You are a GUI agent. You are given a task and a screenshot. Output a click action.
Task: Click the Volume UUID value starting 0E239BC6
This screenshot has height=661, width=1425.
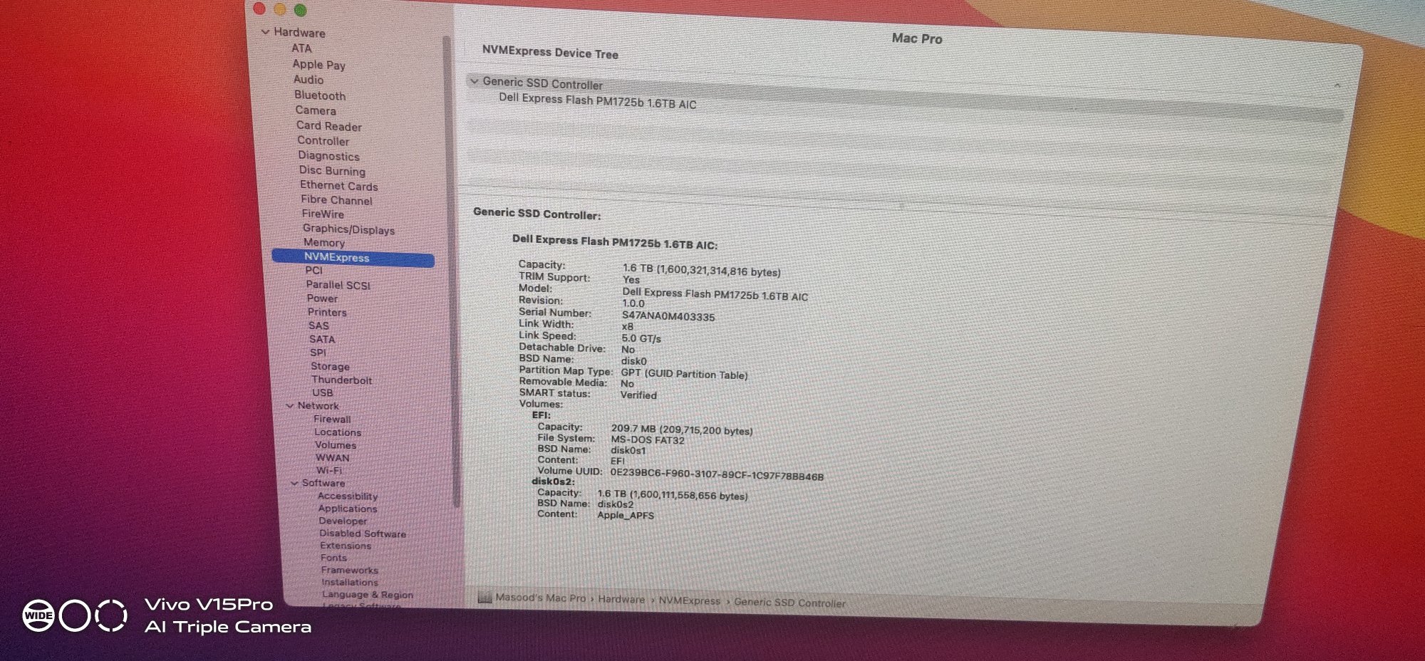click(x=717, y=474)
